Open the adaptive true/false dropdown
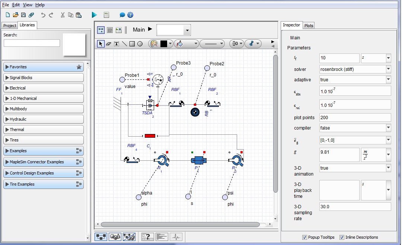This screenshot has height=245, width=402. coord(388,80)
